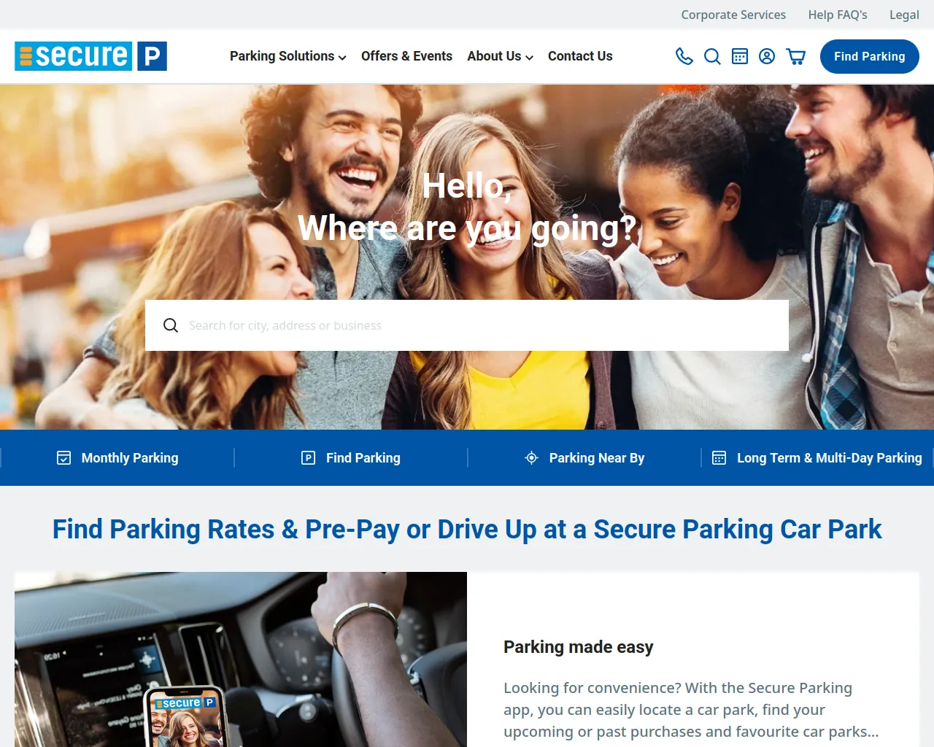Open Offers & Events menu item

pyautogui.click(x=406, y=56)
